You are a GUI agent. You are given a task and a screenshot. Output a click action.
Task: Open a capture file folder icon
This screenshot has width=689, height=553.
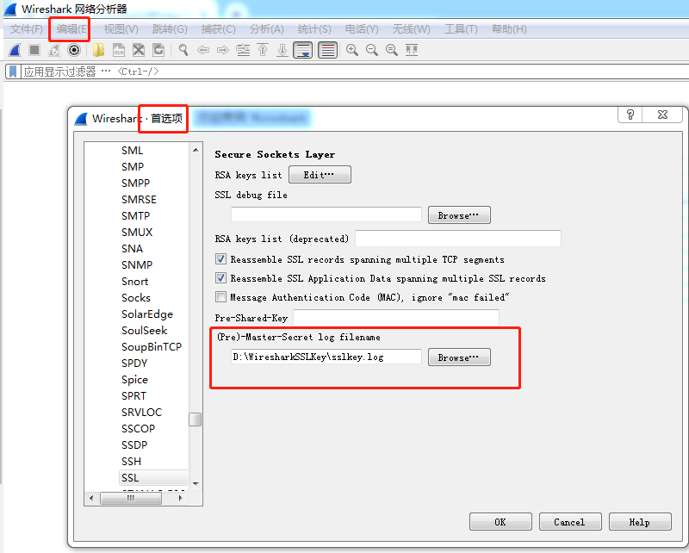click(98, 50)
